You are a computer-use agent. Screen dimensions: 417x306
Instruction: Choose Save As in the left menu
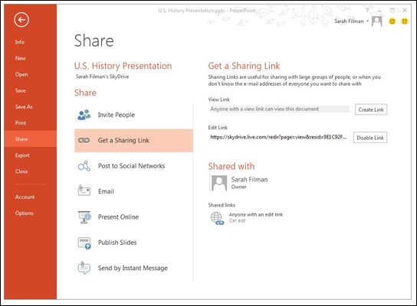tap(24, 106)
